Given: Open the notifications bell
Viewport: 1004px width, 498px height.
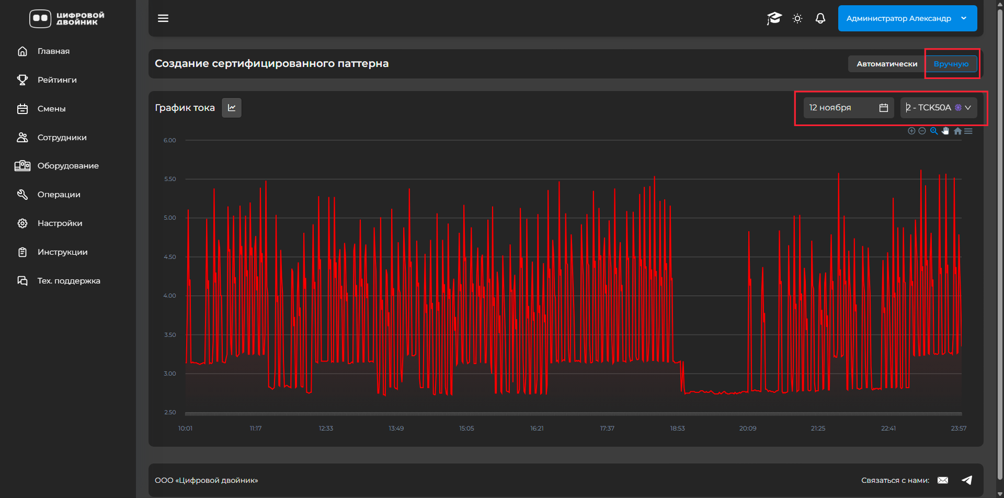Looking at the screenshot, I should [x=820, y=18].
